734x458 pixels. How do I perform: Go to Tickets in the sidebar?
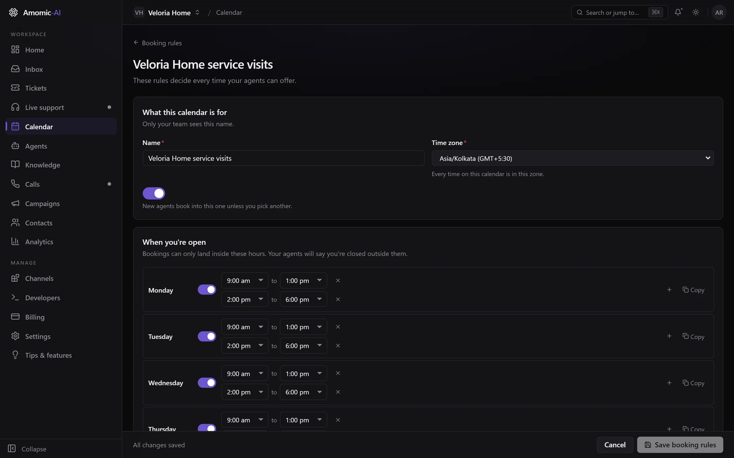coord(61,88)
